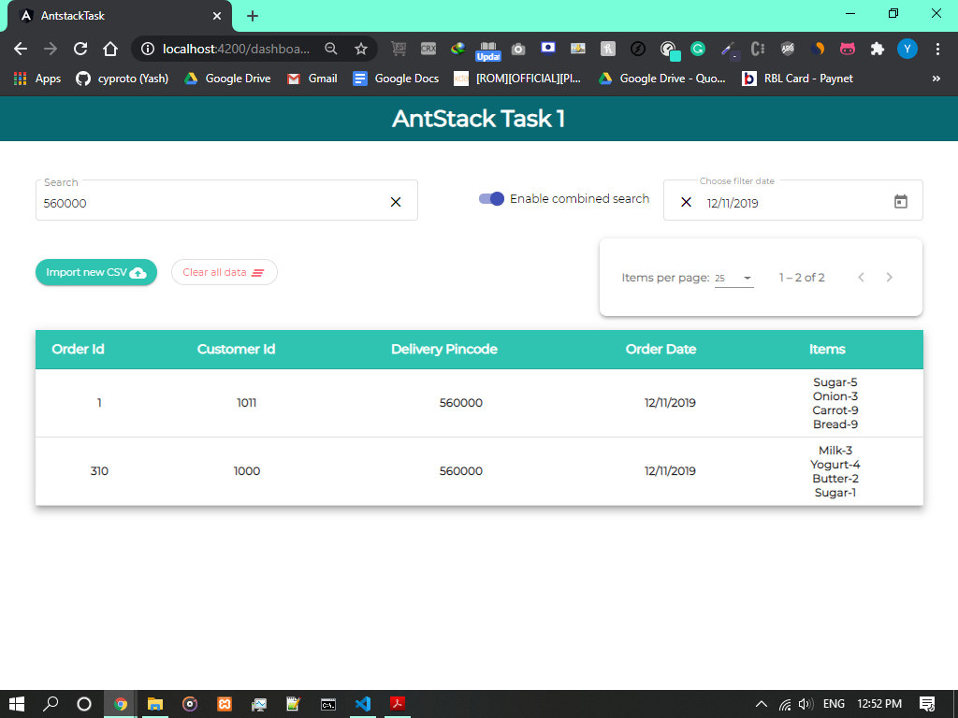Viewport: 958px width, 718px height.
Task: Open the CRX extension icon
Action: pos(428,49)
